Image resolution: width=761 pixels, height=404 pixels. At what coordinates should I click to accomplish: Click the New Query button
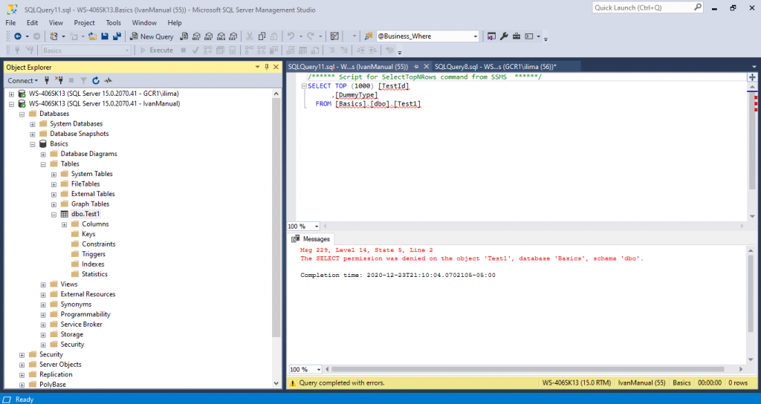152,36
